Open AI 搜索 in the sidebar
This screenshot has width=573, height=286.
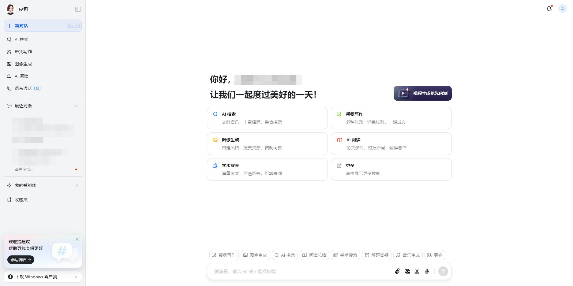43,39
